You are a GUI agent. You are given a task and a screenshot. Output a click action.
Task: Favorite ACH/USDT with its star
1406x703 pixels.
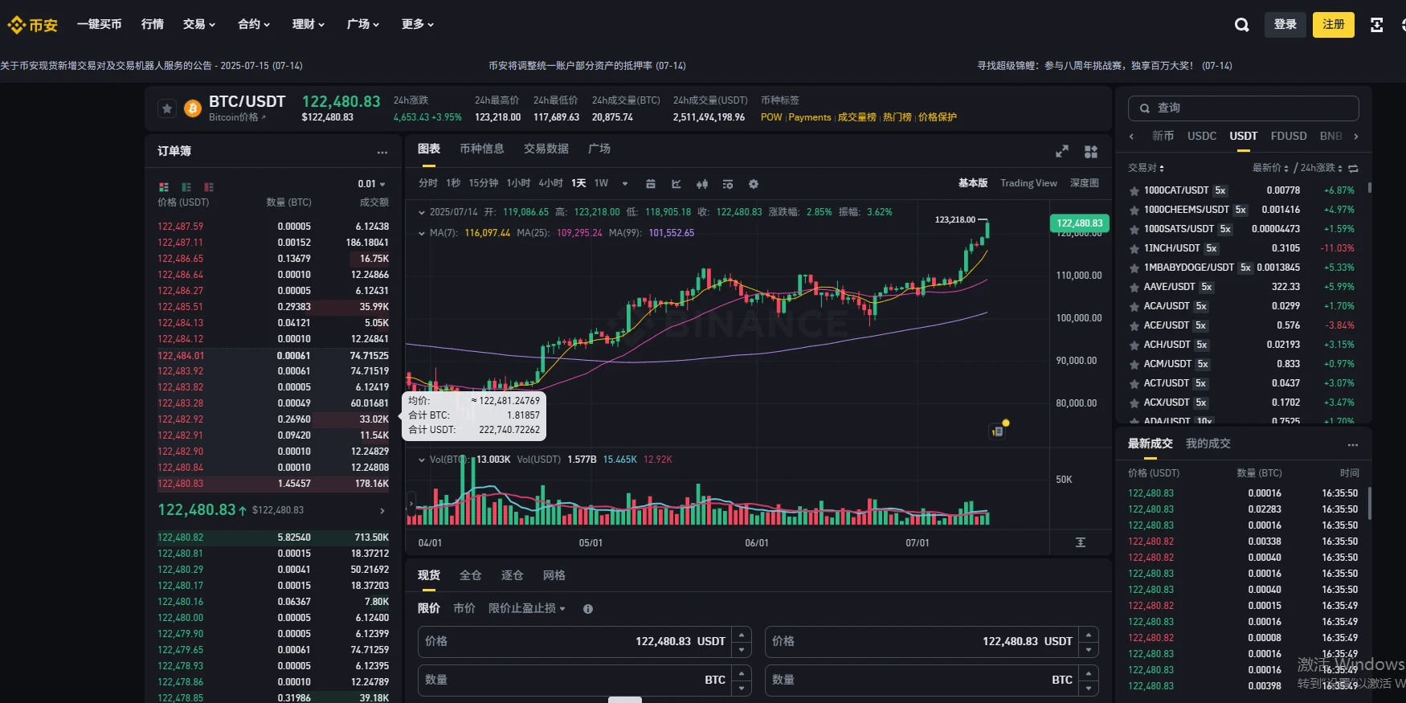(1134, 345)
